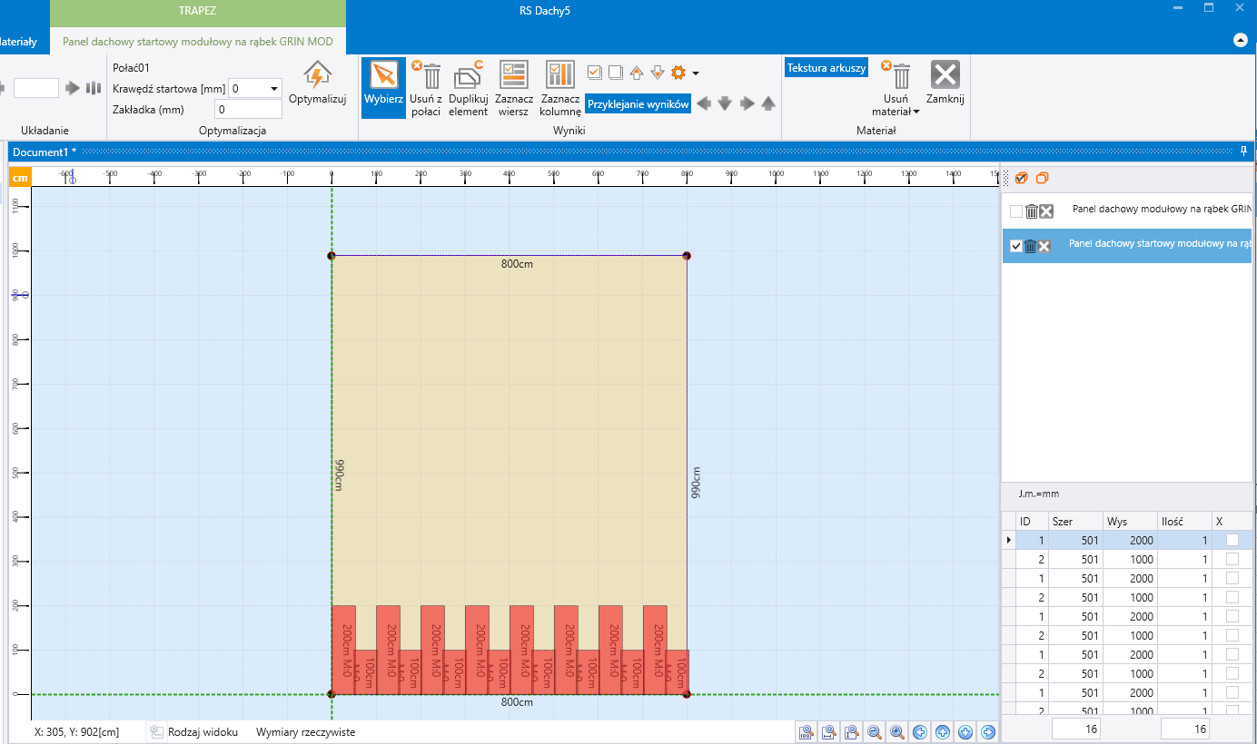Click the Tekstura arkuszy button
Viewport: 1257px width, 744px height.
826,68
